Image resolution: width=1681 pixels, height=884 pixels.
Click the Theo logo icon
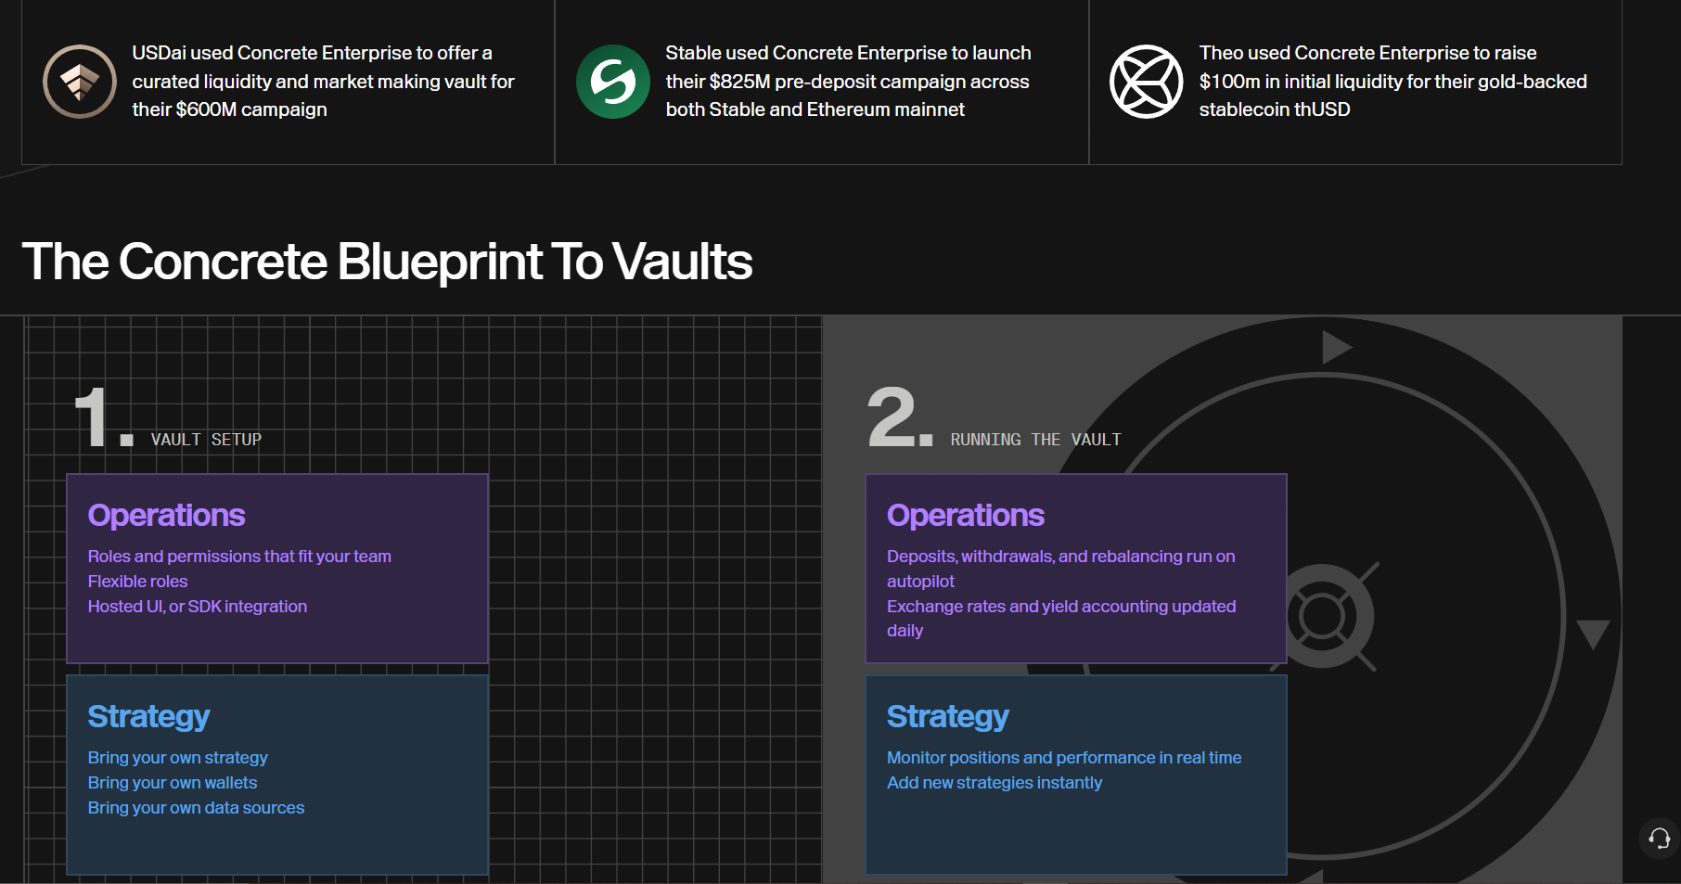(x=1147, y=82)
